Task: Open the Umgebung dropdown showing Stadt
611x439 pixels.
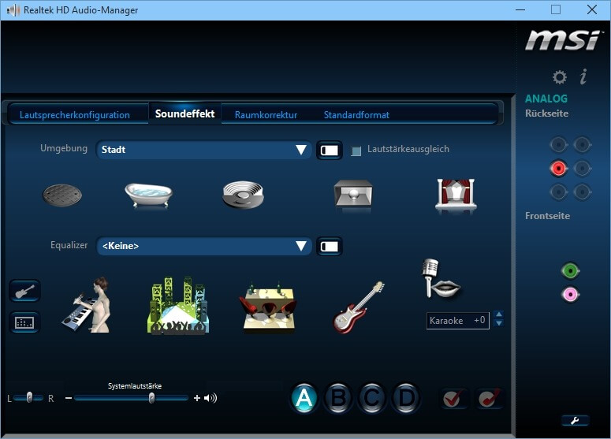Action: (203, 150)
